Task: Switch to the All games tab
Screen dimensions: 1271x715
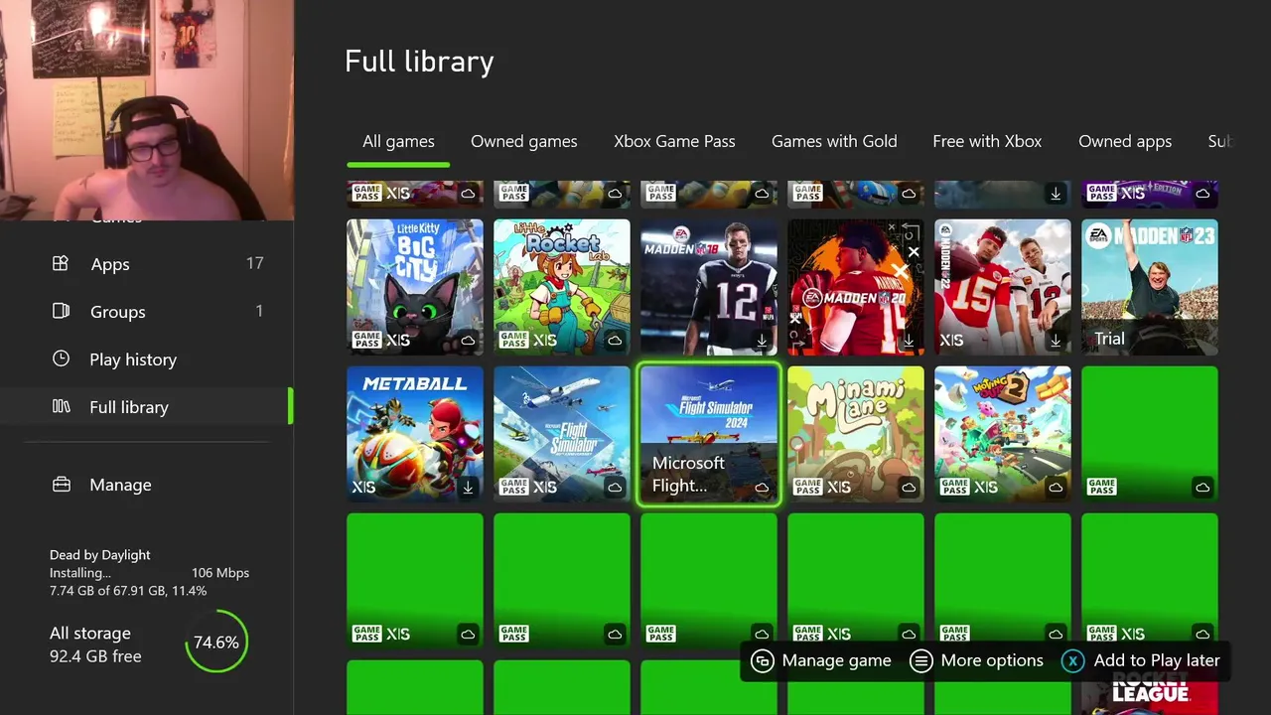Action: [x=398, y=141]
